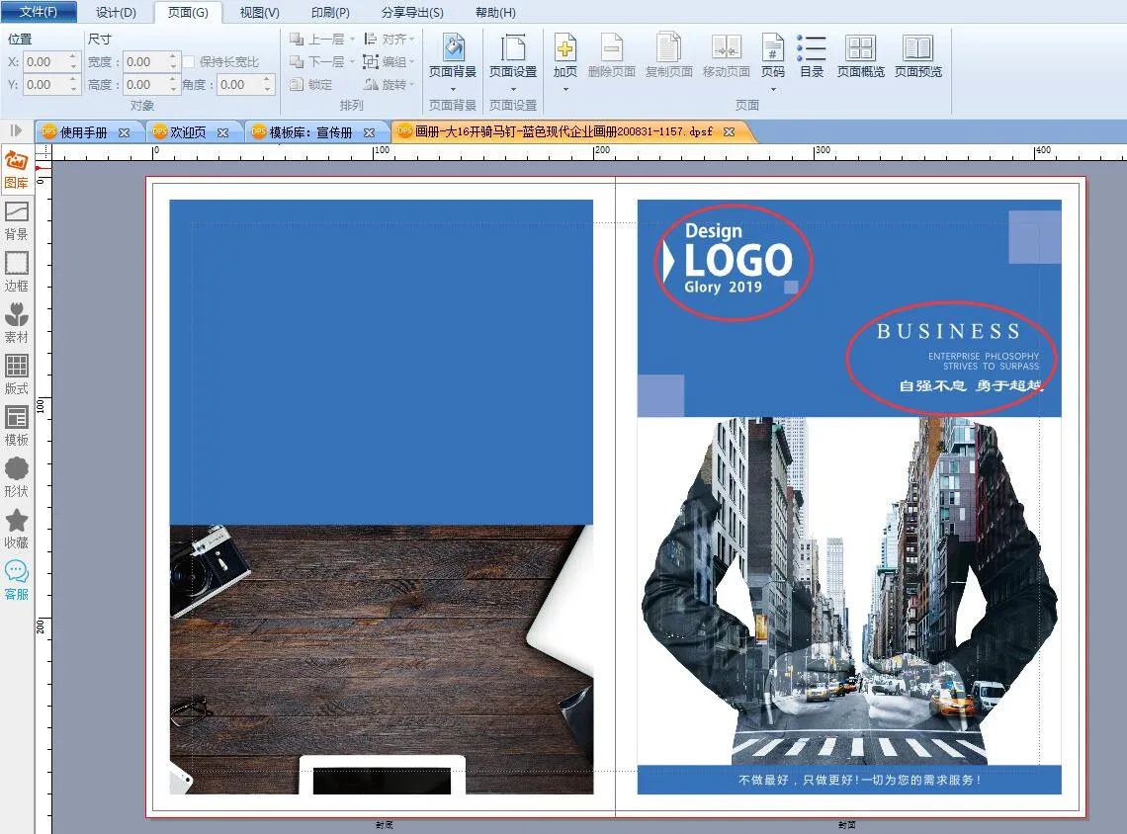Viewport: 1127px width, 834px height.
Task: Open the 边框 border panel
Action: (16, 272)
